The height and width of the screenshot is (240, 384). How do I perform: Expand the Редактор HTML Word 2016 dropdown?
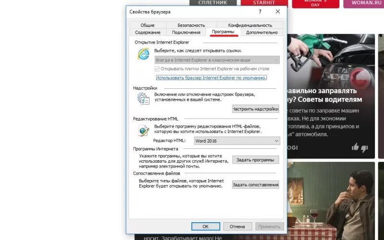tap(237, 141)
